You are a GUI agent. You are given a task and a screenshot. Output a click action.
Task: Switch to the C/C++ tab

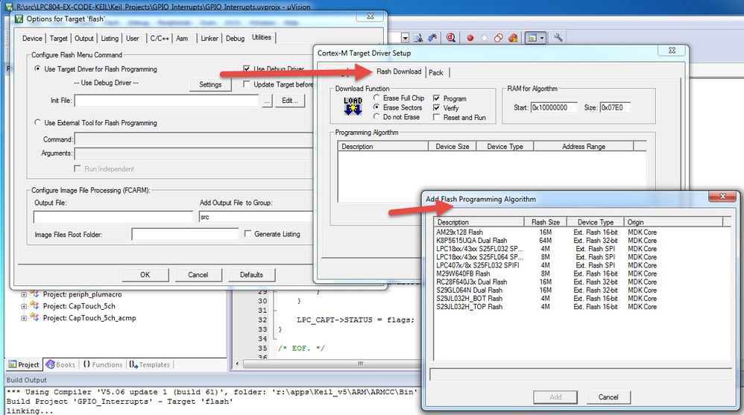[x=160, y=39]
